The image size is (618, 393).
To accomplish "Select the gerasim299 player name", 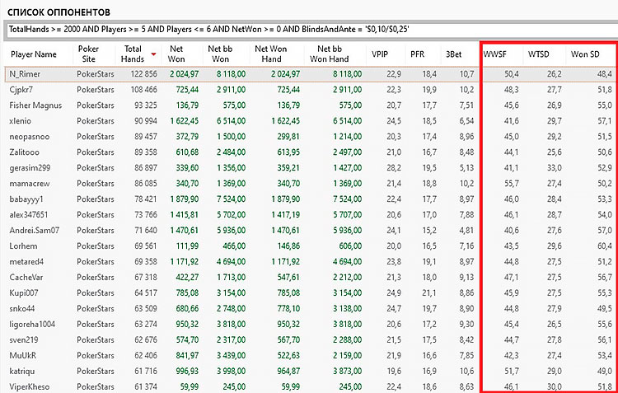I will (30, 167).
